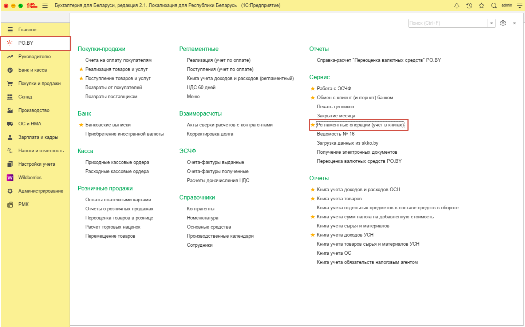
Task: Click the 1C logo icon
Action: tap(32, 5)
